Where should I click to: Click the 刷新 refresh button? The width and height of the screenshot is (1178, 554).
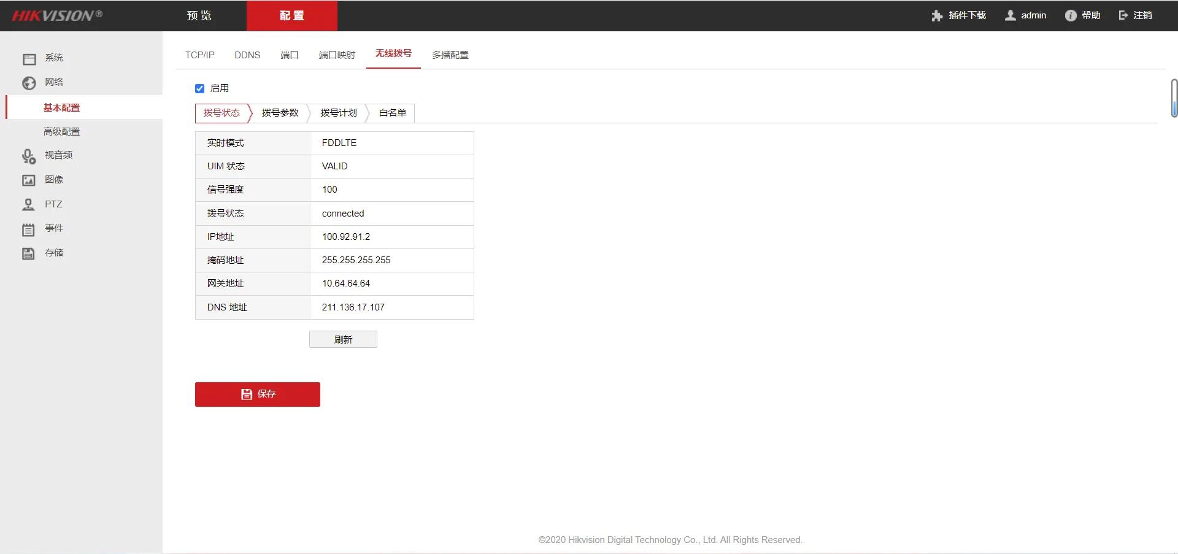pos(343,339)
